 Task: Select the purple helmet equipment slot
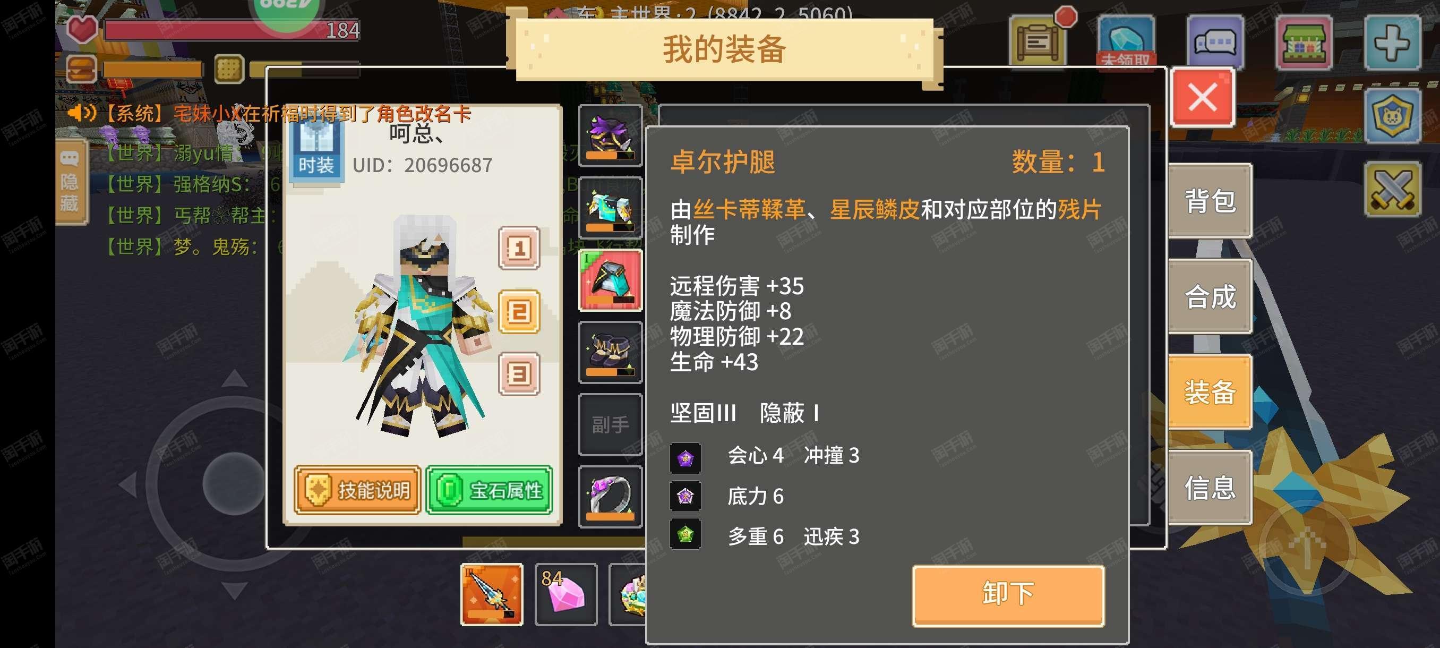click(610, 136)
